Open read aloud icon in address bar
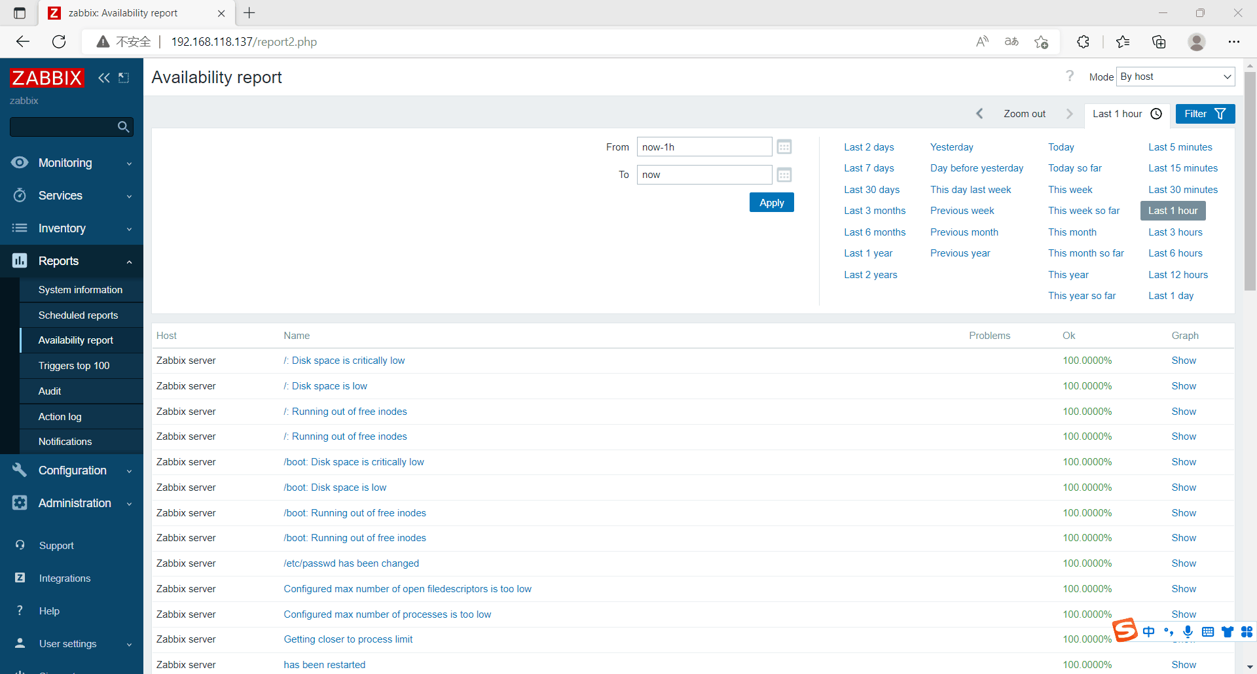1257x674 pixels. (x=982, y=42)
